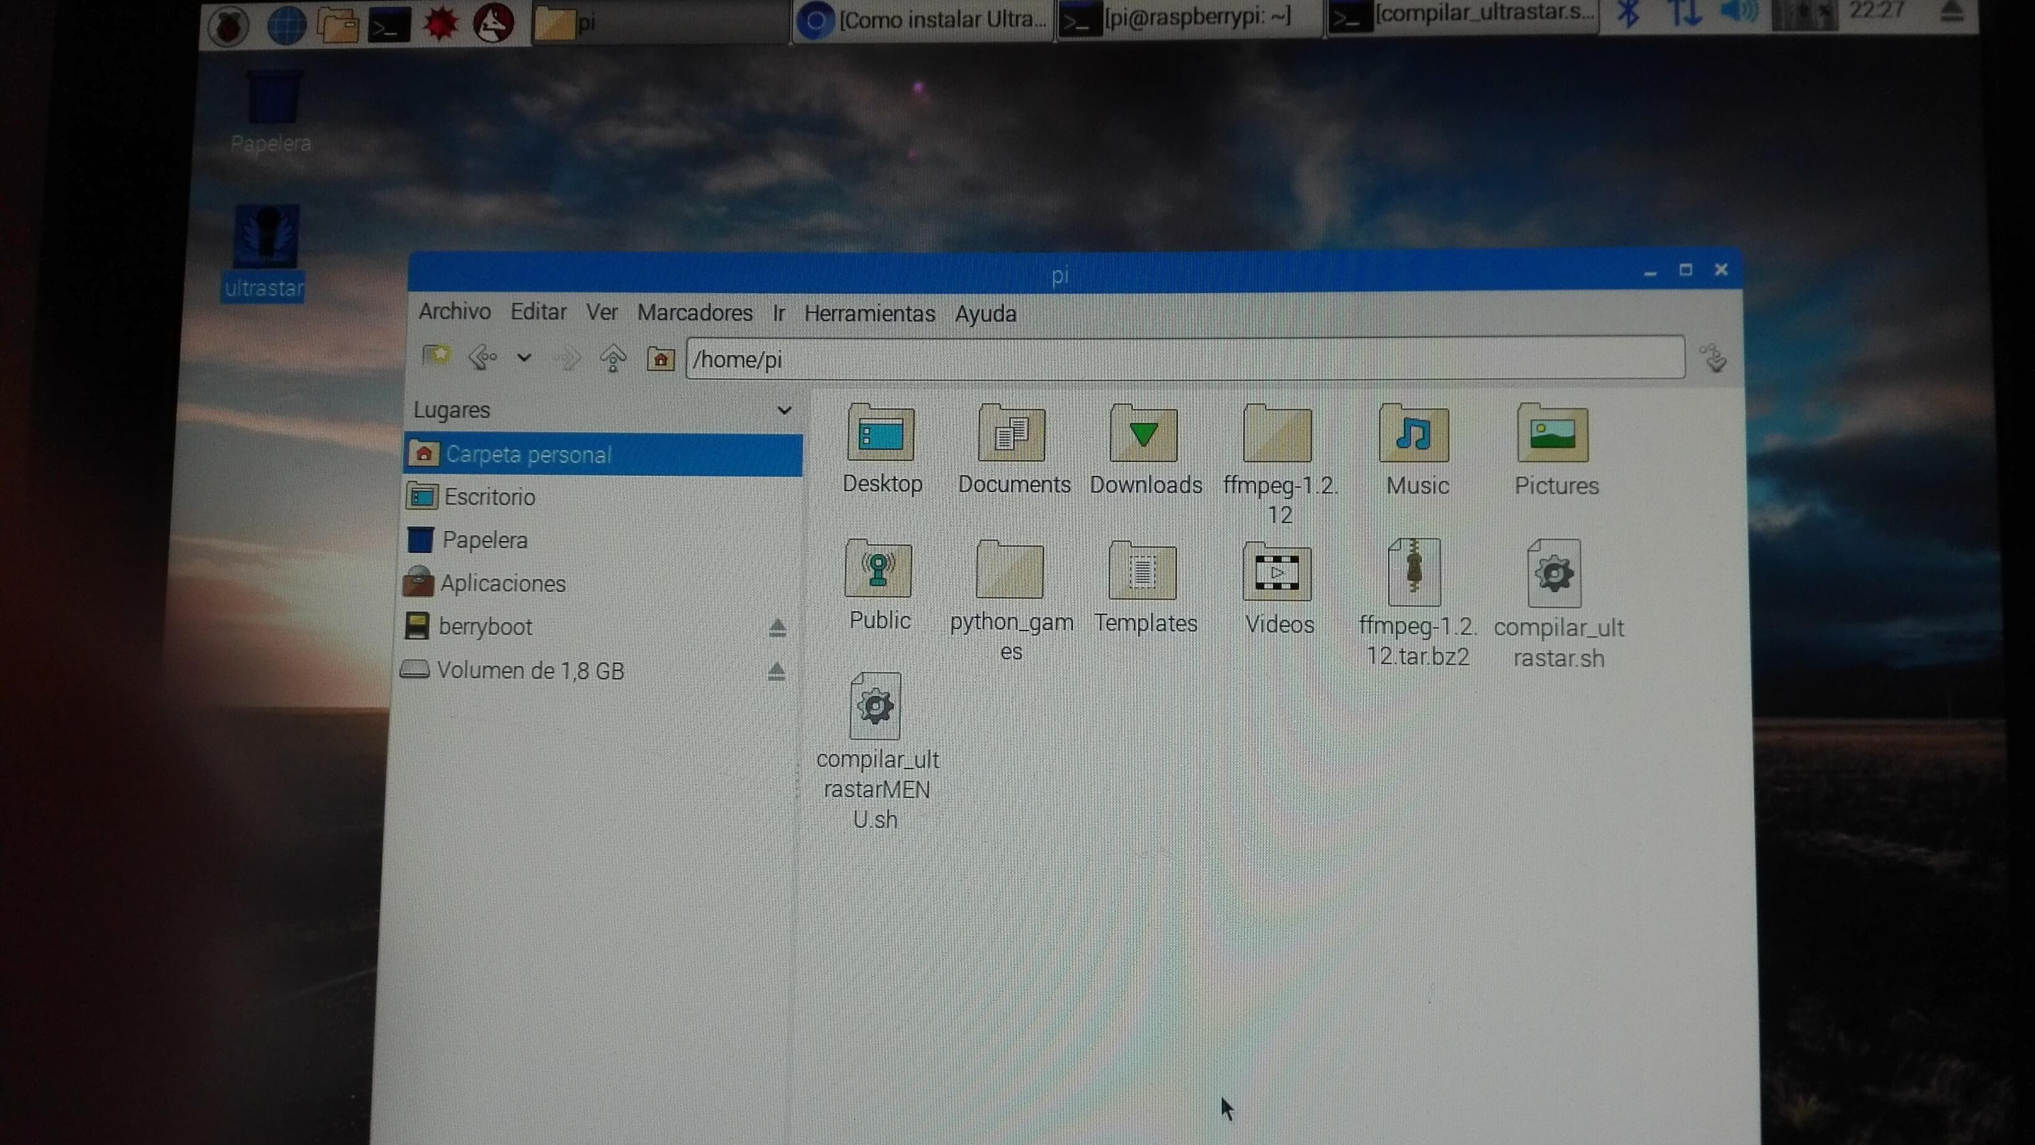
Task: Open the back history dropdown arrow
Action: (524, 358)
